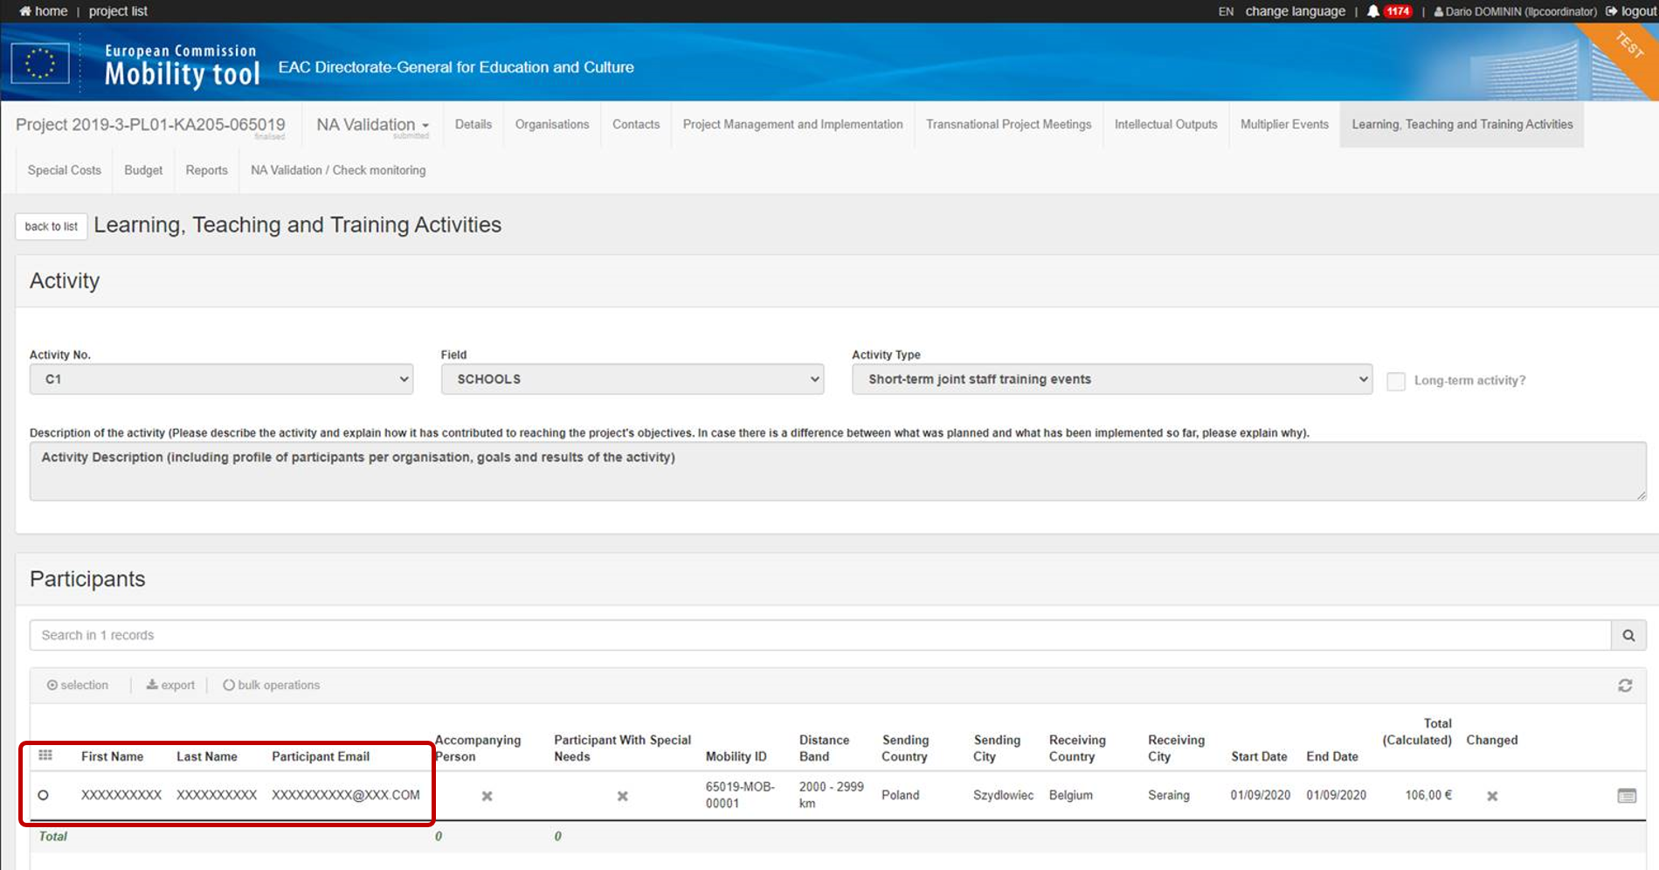The height and width of the screenshot is (870, 1659).
Task: Open the Details tab
Action: pyautogui.click(x=474, y=125)
